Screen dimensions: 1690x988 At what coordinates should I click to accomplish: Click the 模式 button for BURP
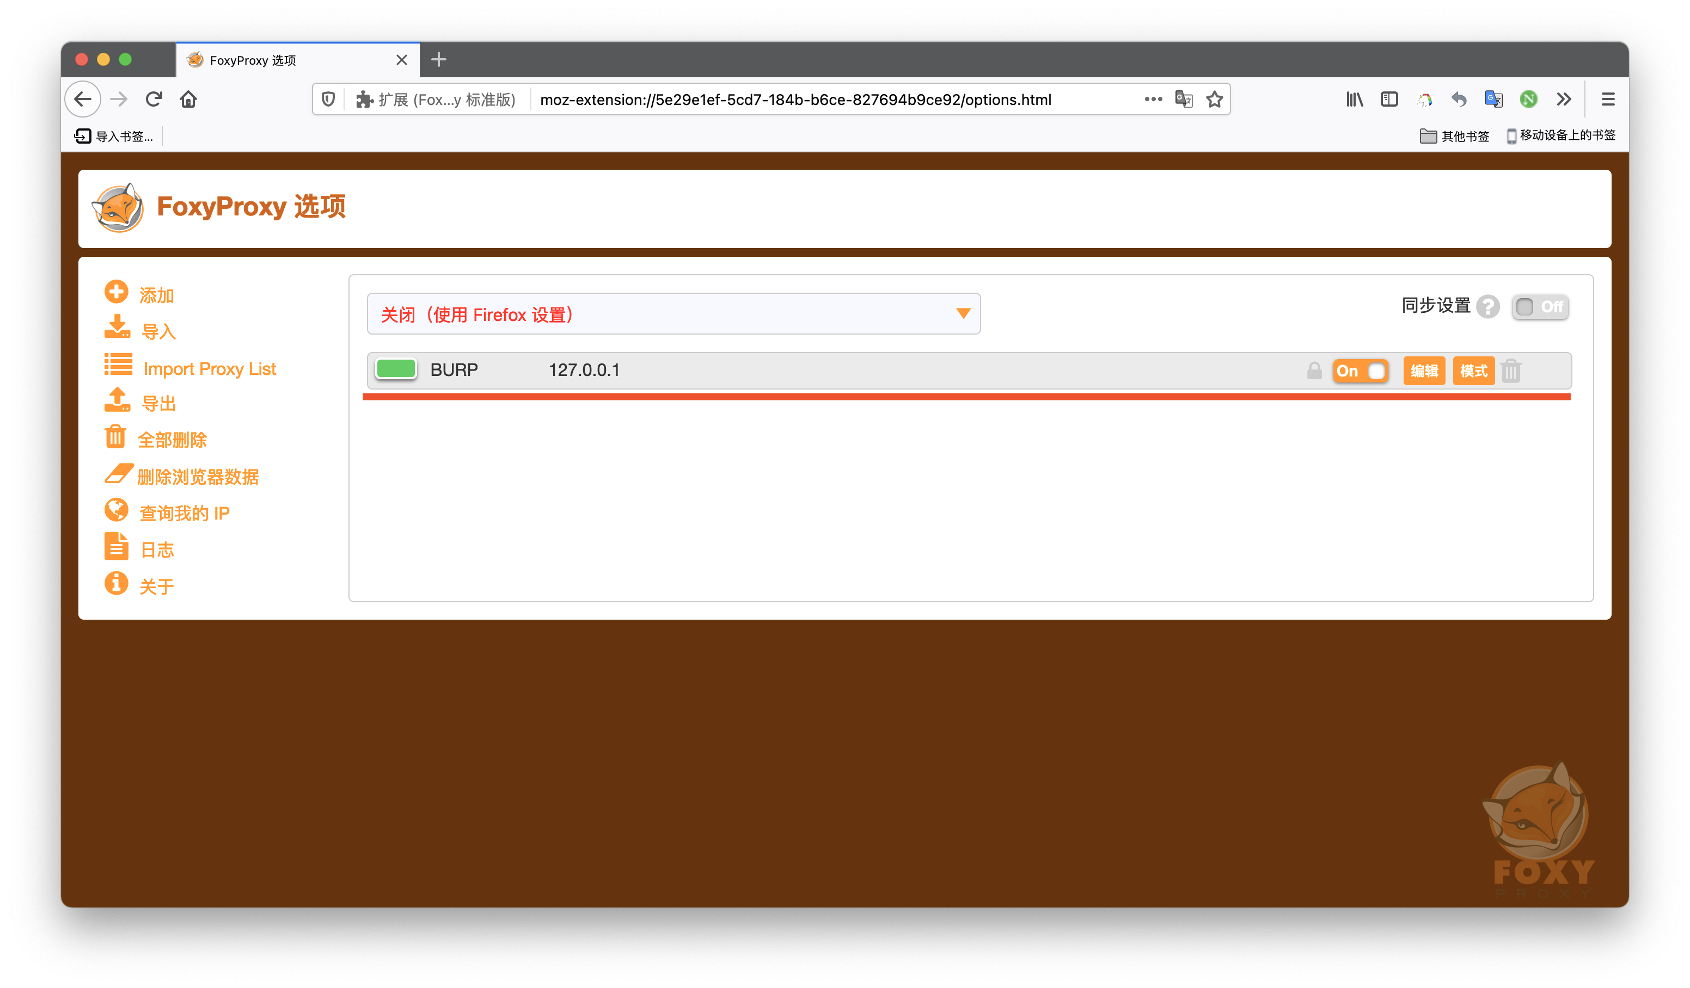tap(1473, 370)
